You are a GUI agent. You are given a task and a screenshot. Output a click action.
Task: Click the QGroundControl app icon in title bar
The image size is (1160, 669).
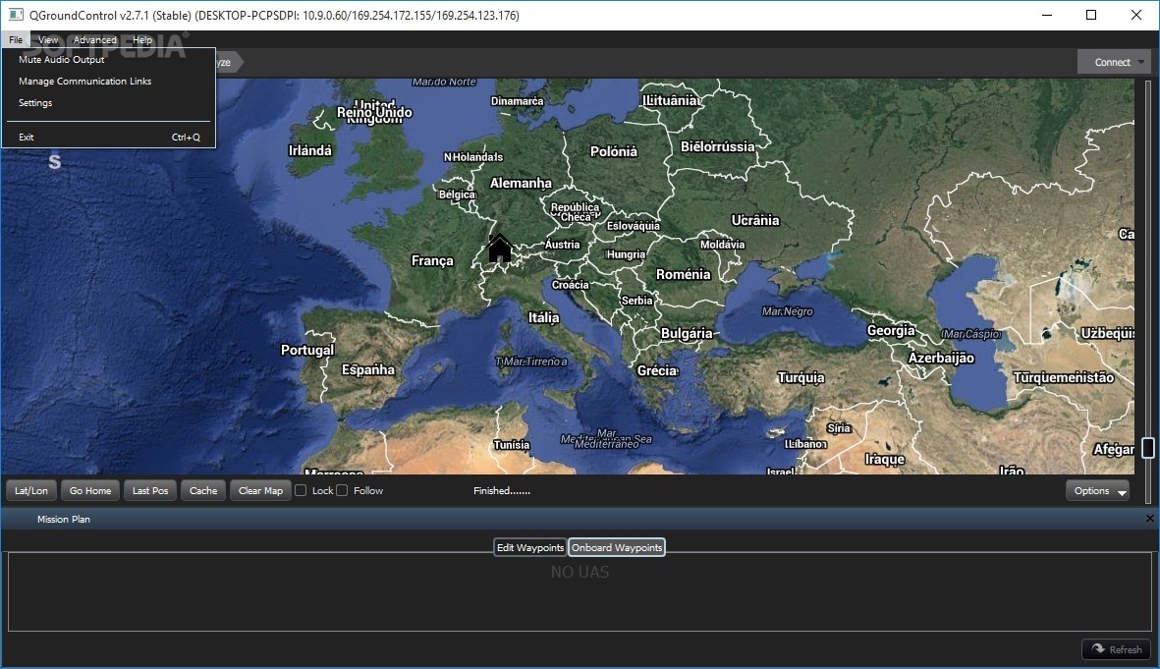pyautogui.click(x=16, y=15)
